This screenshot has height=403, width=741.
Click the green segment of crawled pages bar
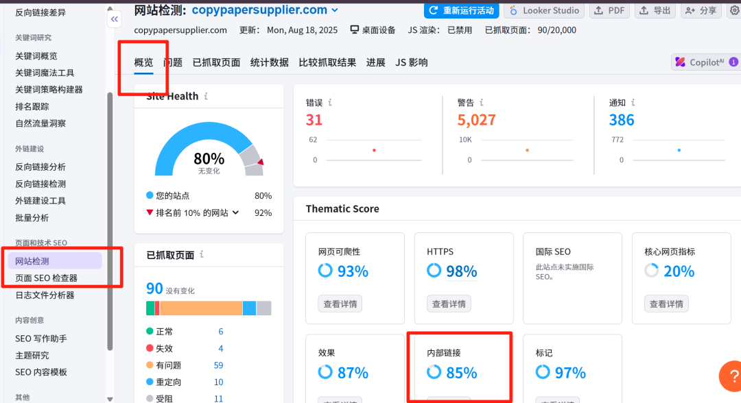pyautogui.click(x=150, y=308)
